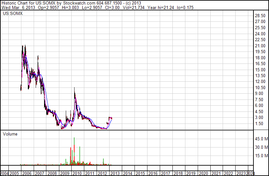269x176 pixels.
Task: Click the 1.50 price axis label
Action: (259, 123)
